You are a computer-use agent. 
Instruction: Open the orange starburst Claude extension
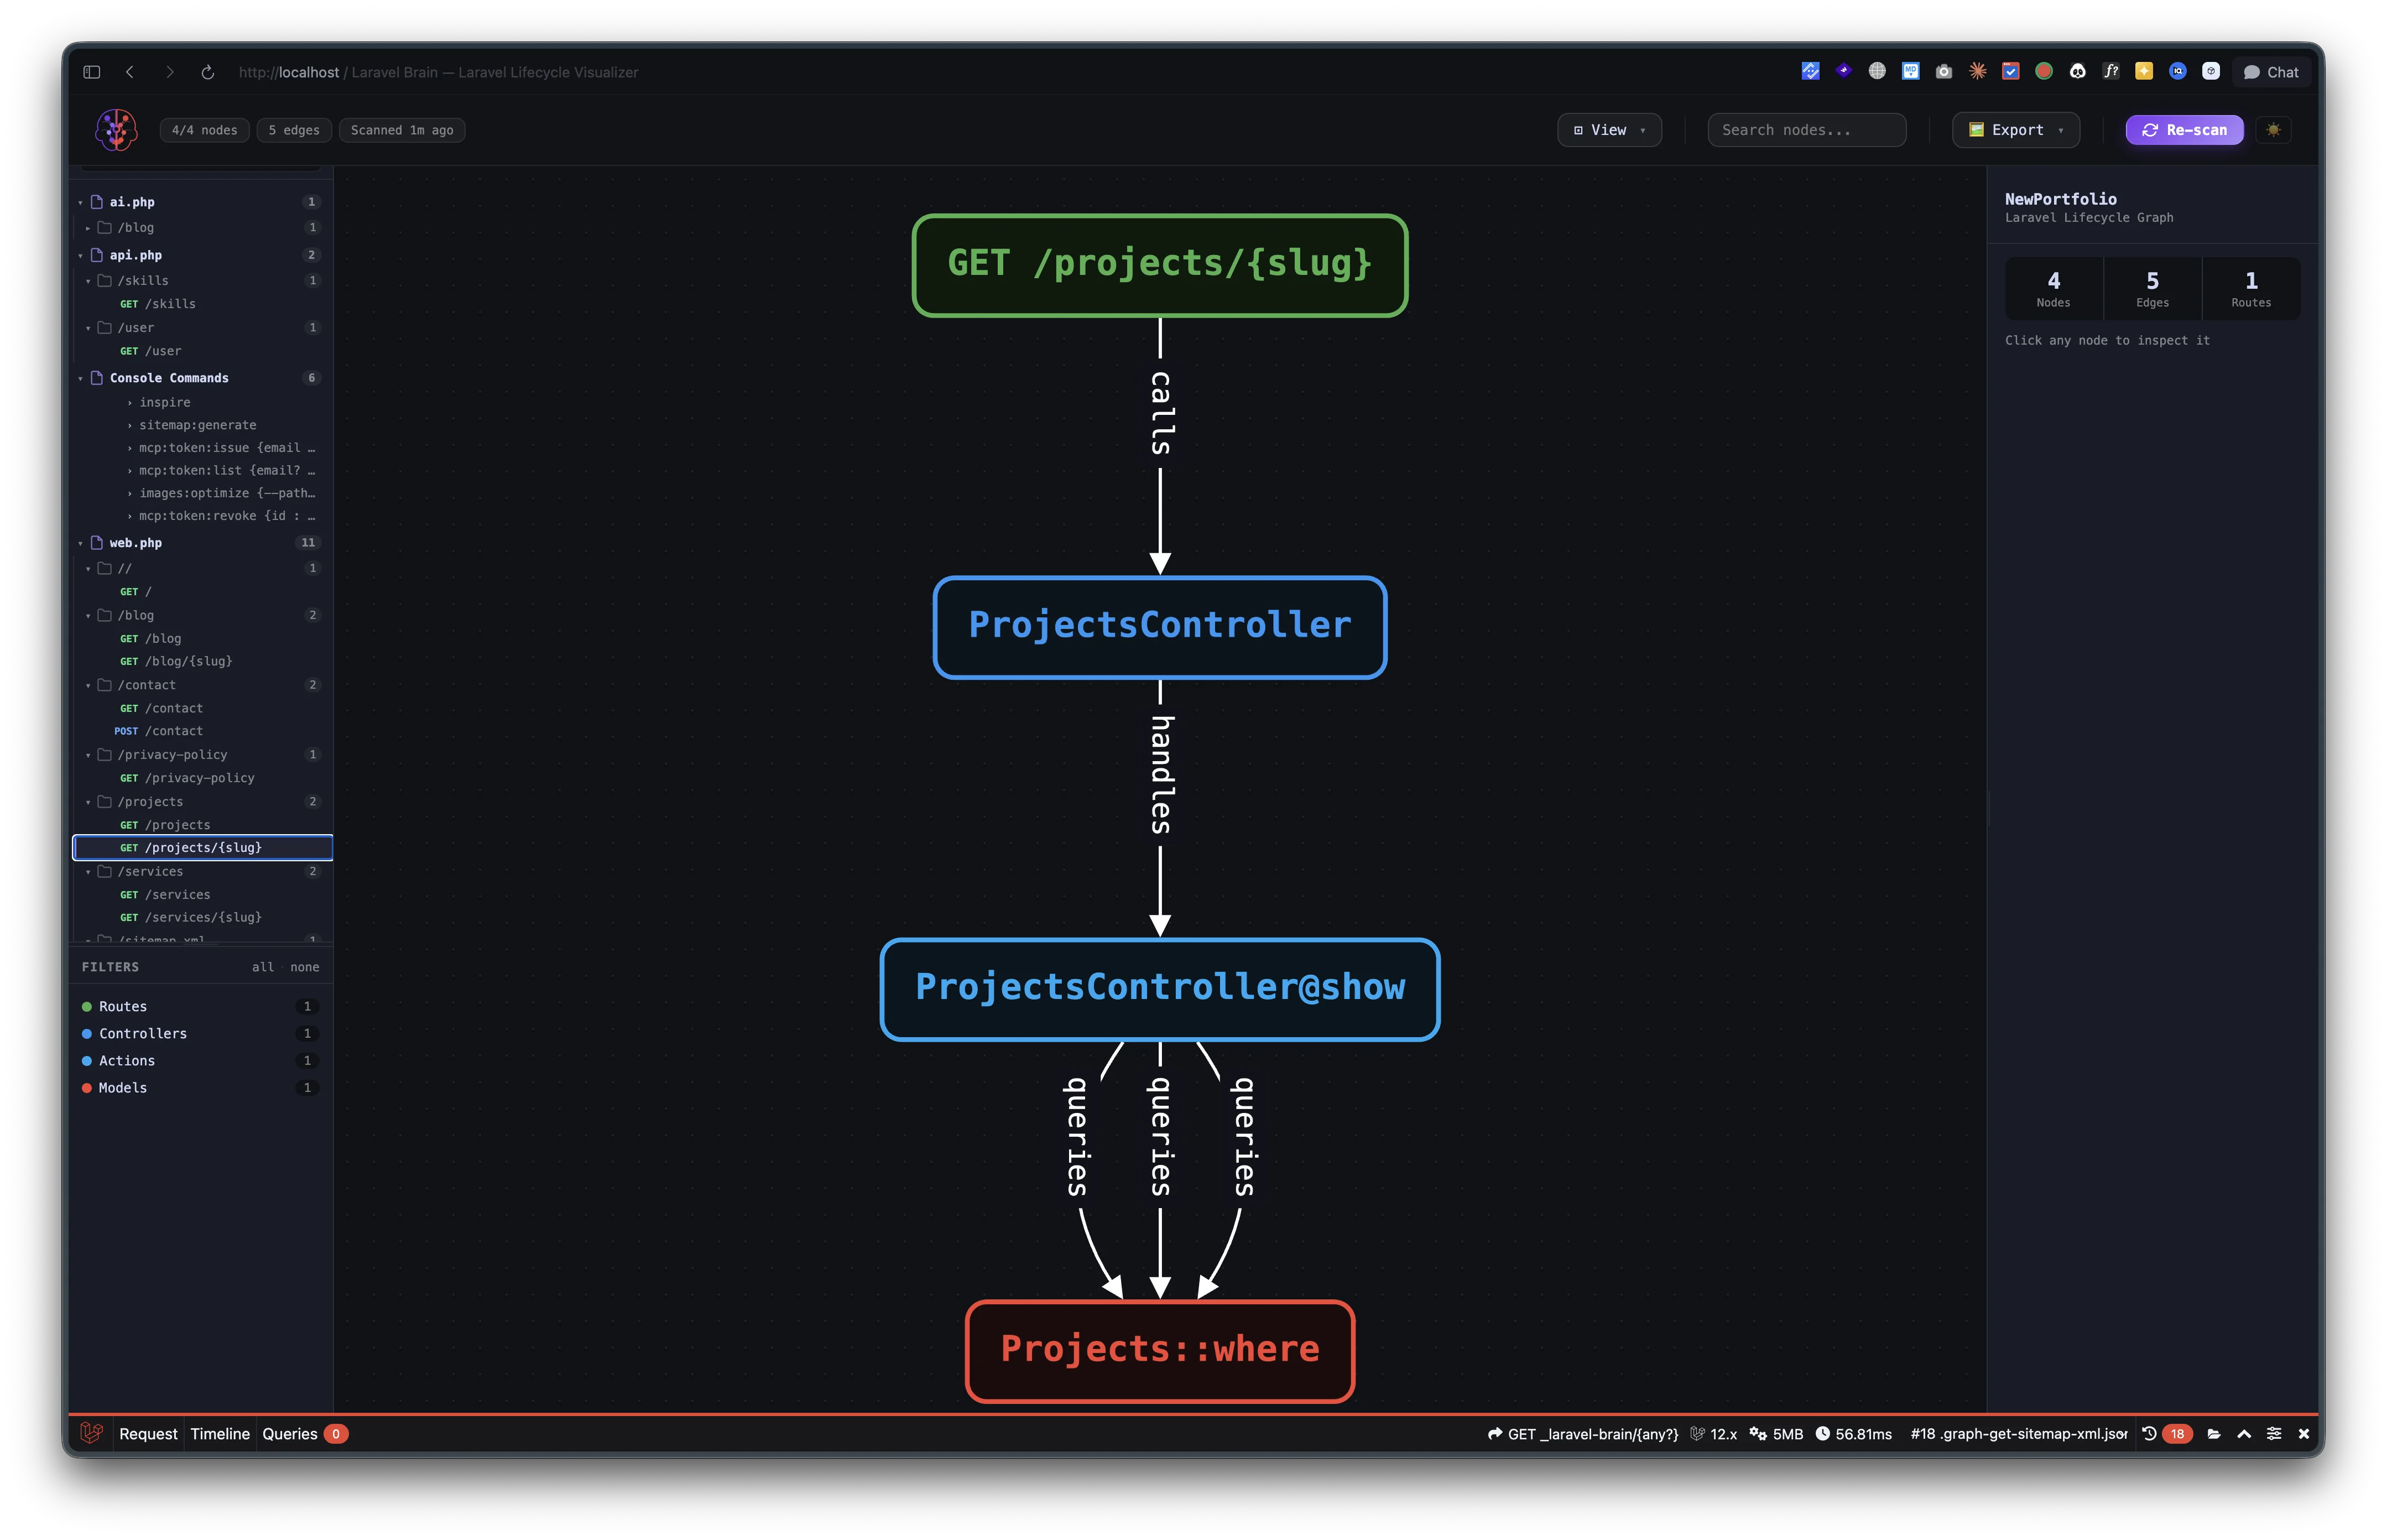[1977, 71]
